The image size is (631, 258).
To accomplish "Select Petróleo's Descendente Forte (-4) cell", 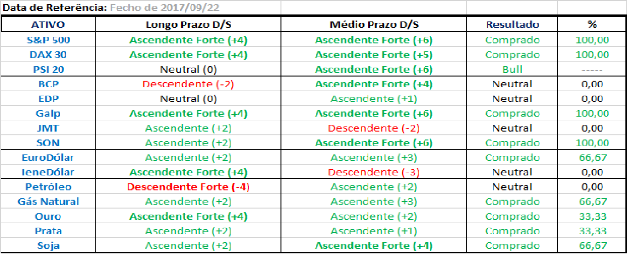I will click(188, 187).
